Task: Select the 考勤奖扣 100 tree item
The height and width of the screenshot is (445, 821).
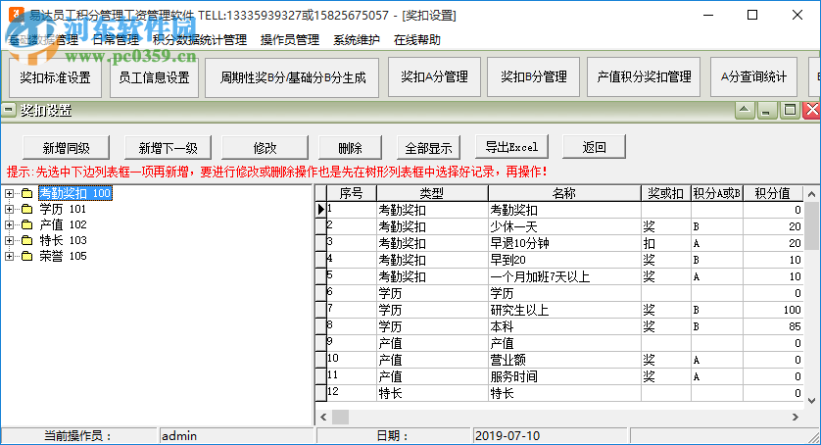Action: point(75,193)
